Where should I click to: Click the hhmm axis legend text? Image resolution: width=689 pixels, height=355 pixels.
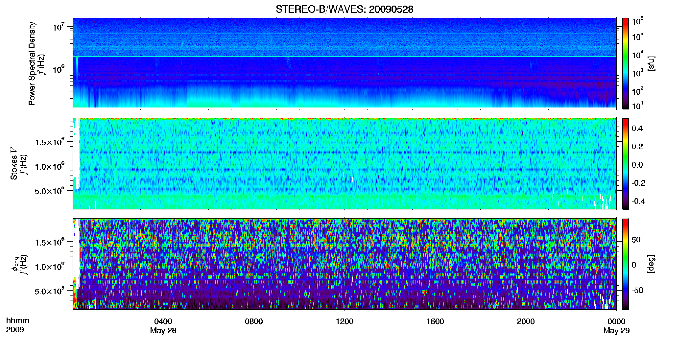point(18,321)
